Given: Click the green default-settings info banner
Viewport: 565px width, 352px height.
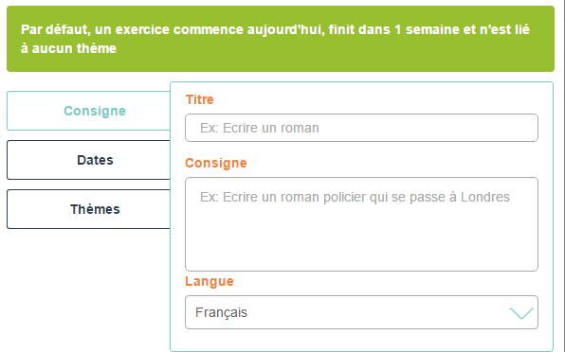Looking at the screenshot, I should 281,39.
